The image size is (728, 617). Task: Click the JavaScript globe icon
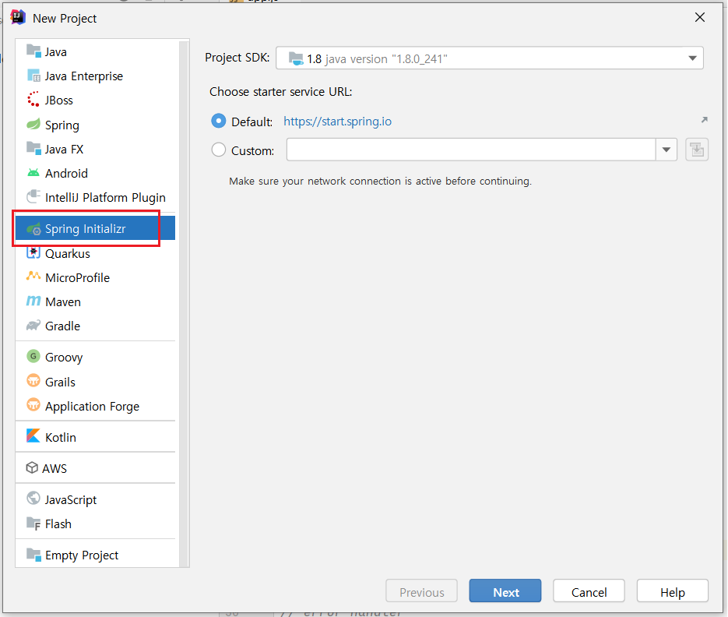coord(33,498)
